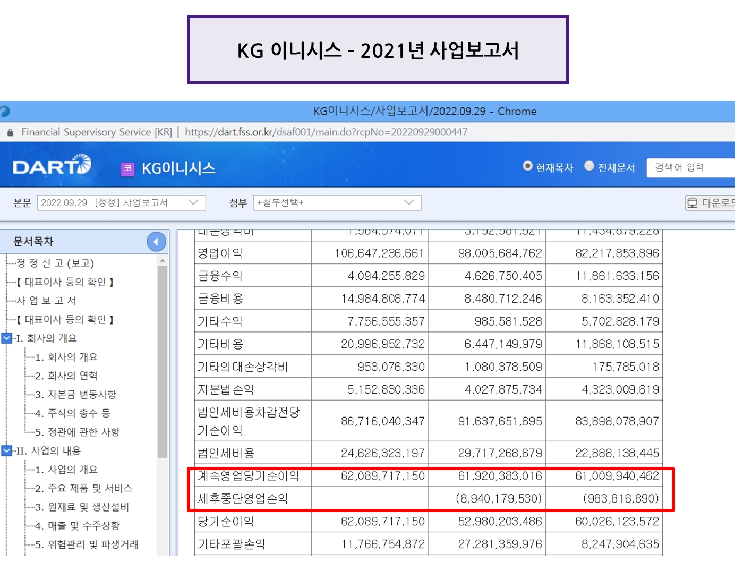
Task: Open 1. 회사의 개요 subsection
Action: point(66,357)
